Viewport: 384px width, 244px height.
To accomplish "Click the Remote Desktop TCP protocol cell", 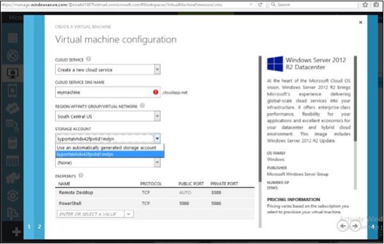I will [x=146, y=192].
